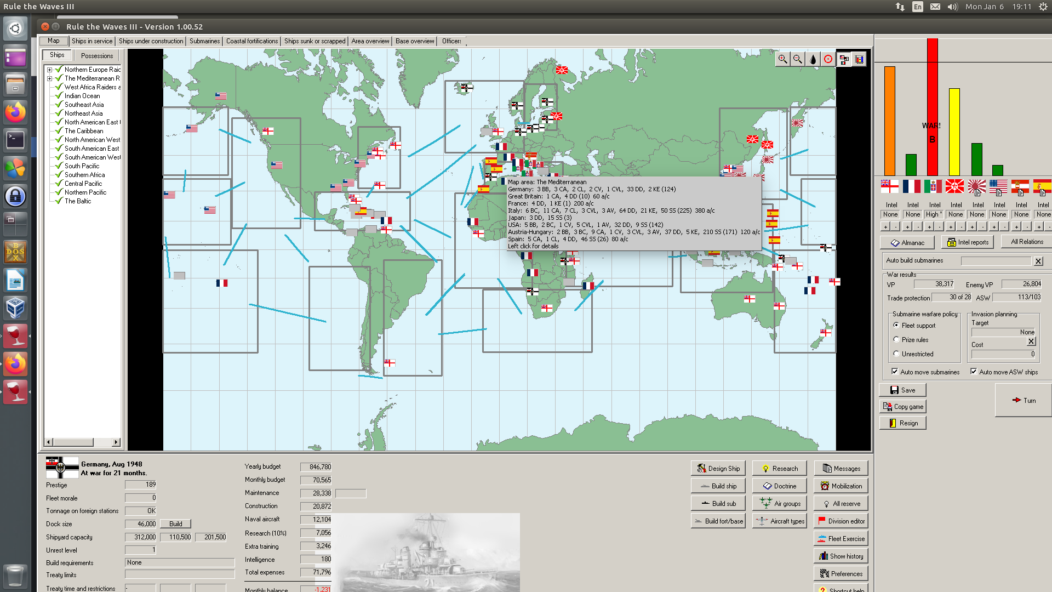Open Area overview tab
The height and width of the screenshot is (592, 1052).
(x=370, y=41)
